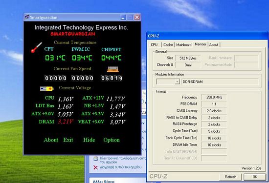269x183 pixels.
Task: Click the Smartguardian title bar icon
Action: 26,17
